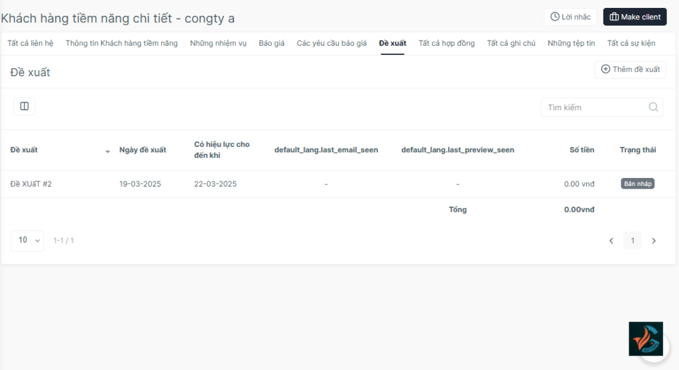
Task: Click Thêm đề xuất to add proposal
Action: (631, 69)
